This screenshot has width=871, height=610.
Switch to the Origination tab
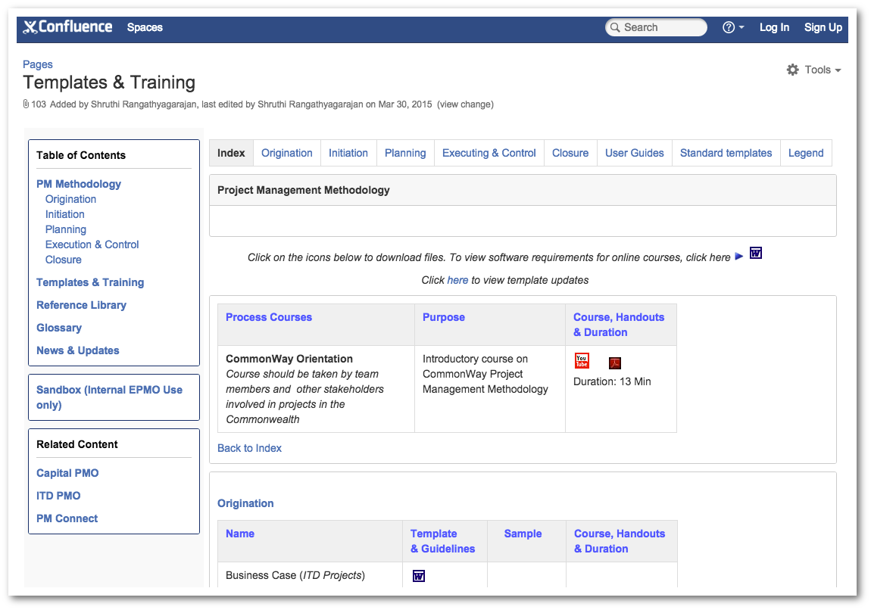(286, 153)
